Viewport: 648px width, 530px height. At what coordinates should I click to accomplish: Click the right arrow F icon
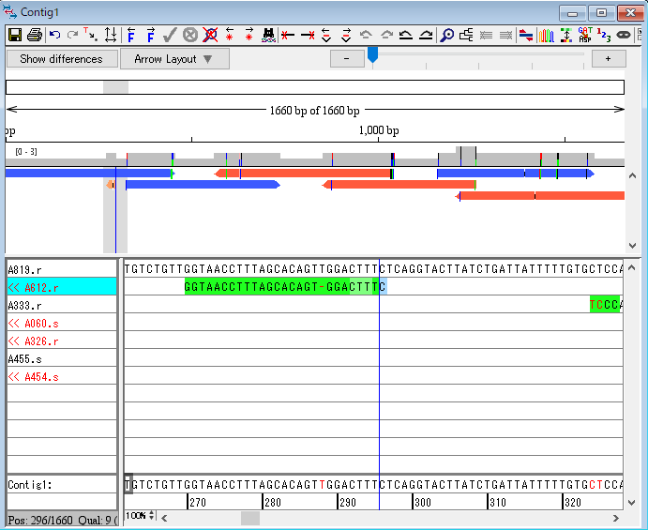point(150,35)
